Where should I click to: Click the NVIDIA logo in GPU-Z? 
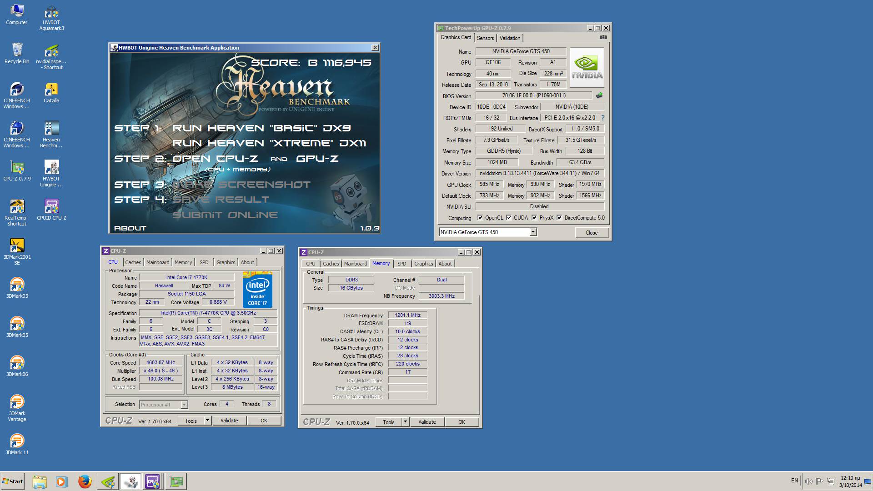[587, 68]
